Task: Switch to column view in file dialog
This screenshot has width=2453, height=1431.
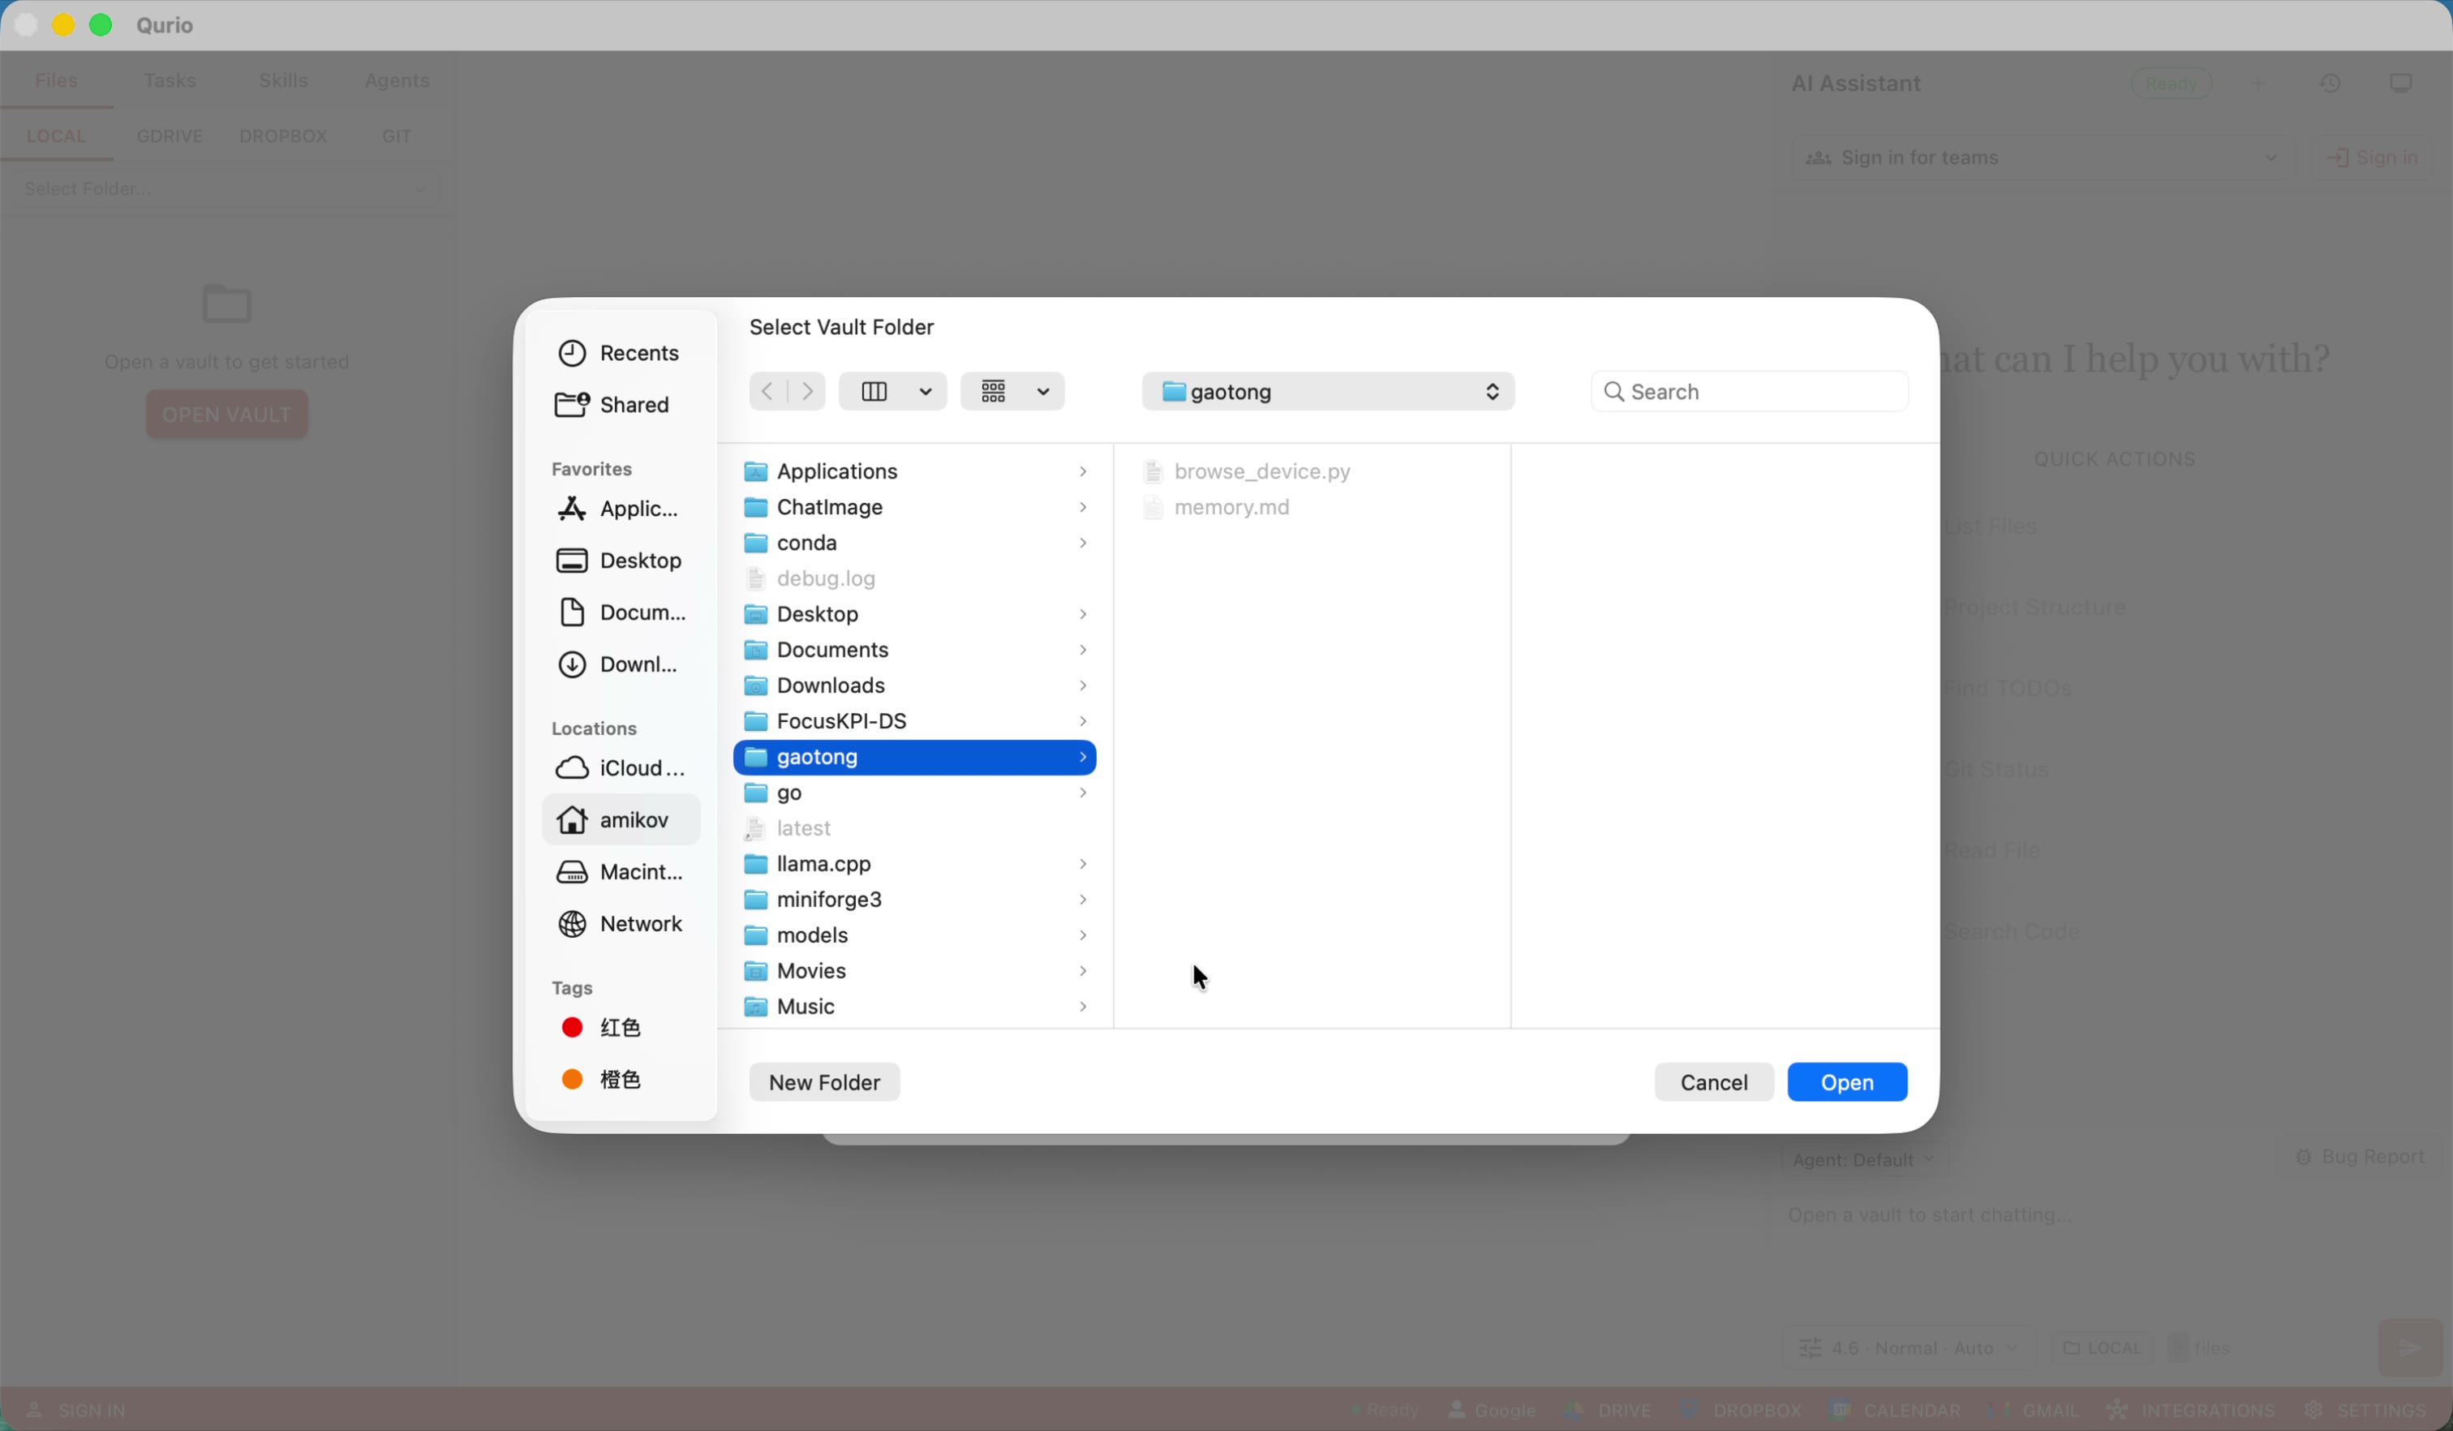Action: point(876,390)
